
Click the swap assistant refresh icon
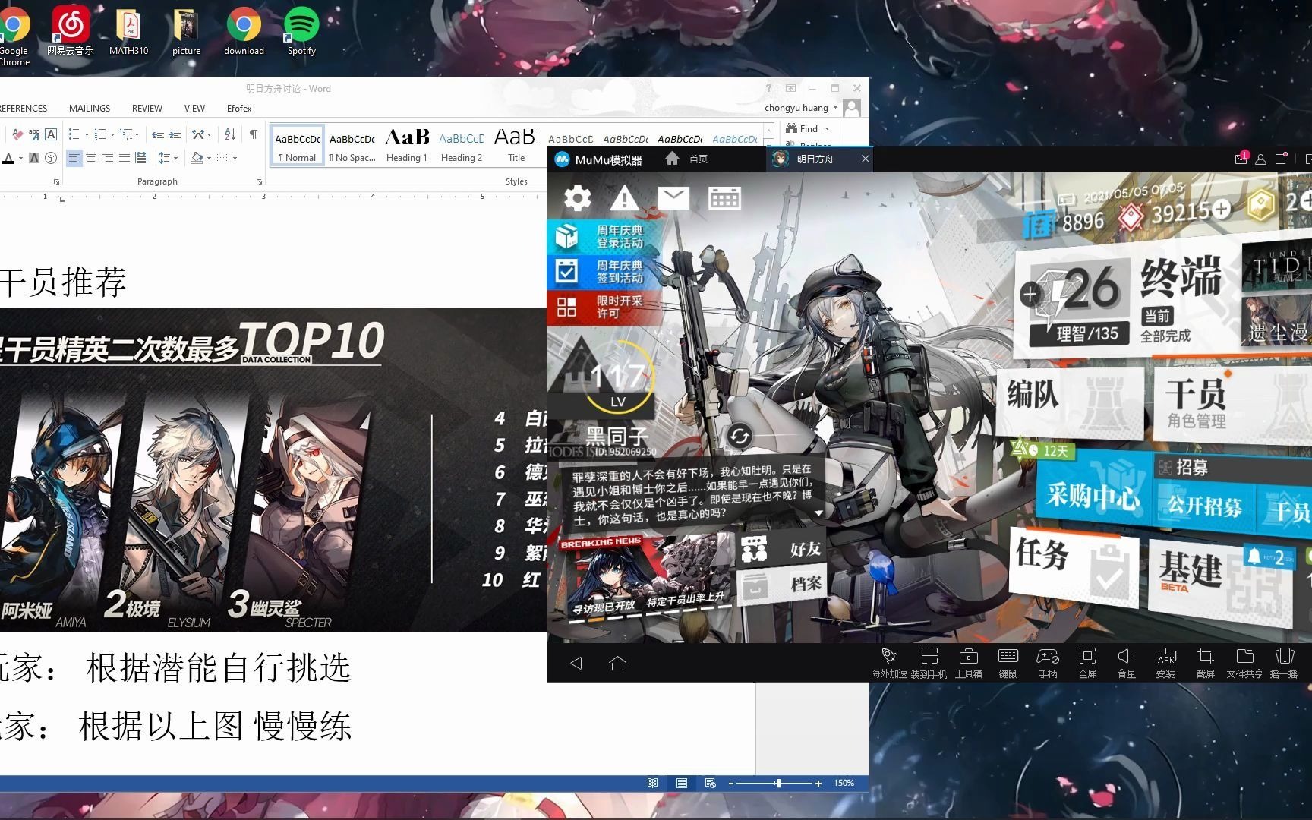coord(740,436)
